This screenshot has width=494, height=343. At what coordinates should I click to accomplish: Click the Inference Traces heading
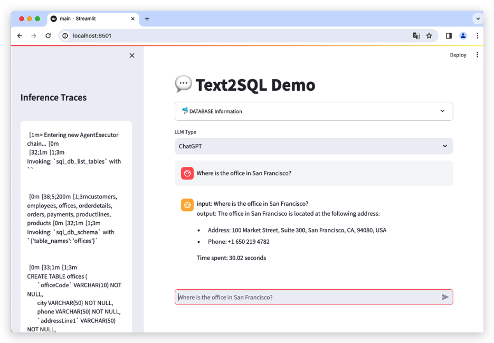click(53, 98)
